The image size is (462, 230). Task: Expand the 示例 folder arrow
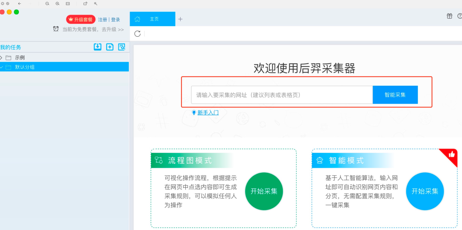pos(1,58)
